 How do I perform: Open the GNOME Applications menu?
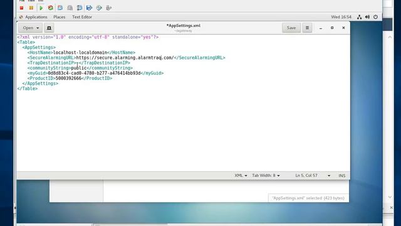pyautogui.click(x=36, y=17)
